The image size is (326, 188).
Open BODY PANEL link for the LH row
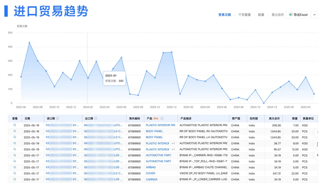pyautogui.click(x=154, y=137)
